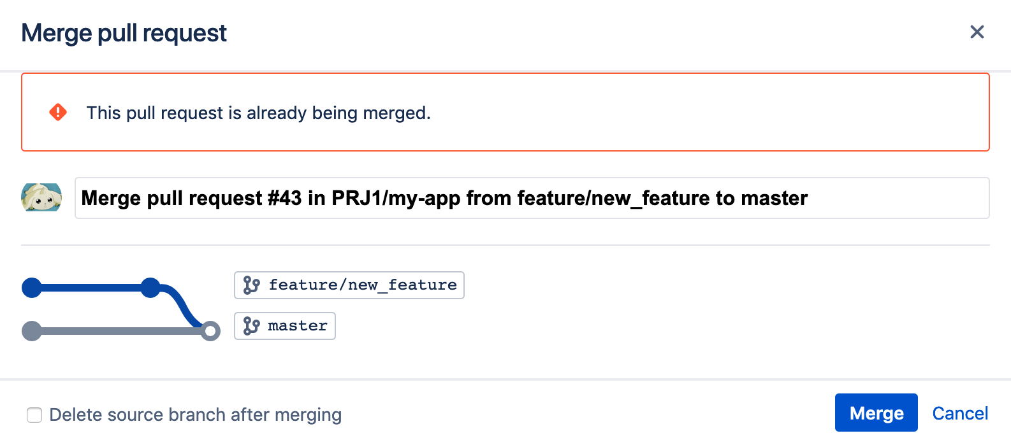The image size is (1011, 438).
Task: Cancel the merge dialog
Action: point(960,413)
